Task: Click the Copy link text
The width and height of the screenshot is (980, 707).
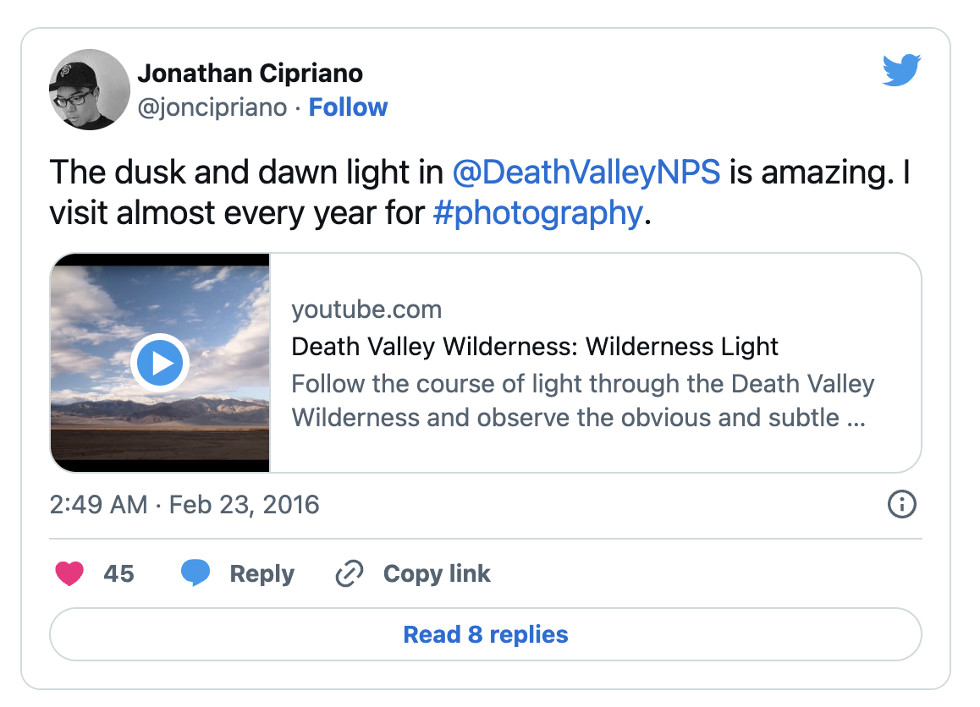Action: pos(437,574)
